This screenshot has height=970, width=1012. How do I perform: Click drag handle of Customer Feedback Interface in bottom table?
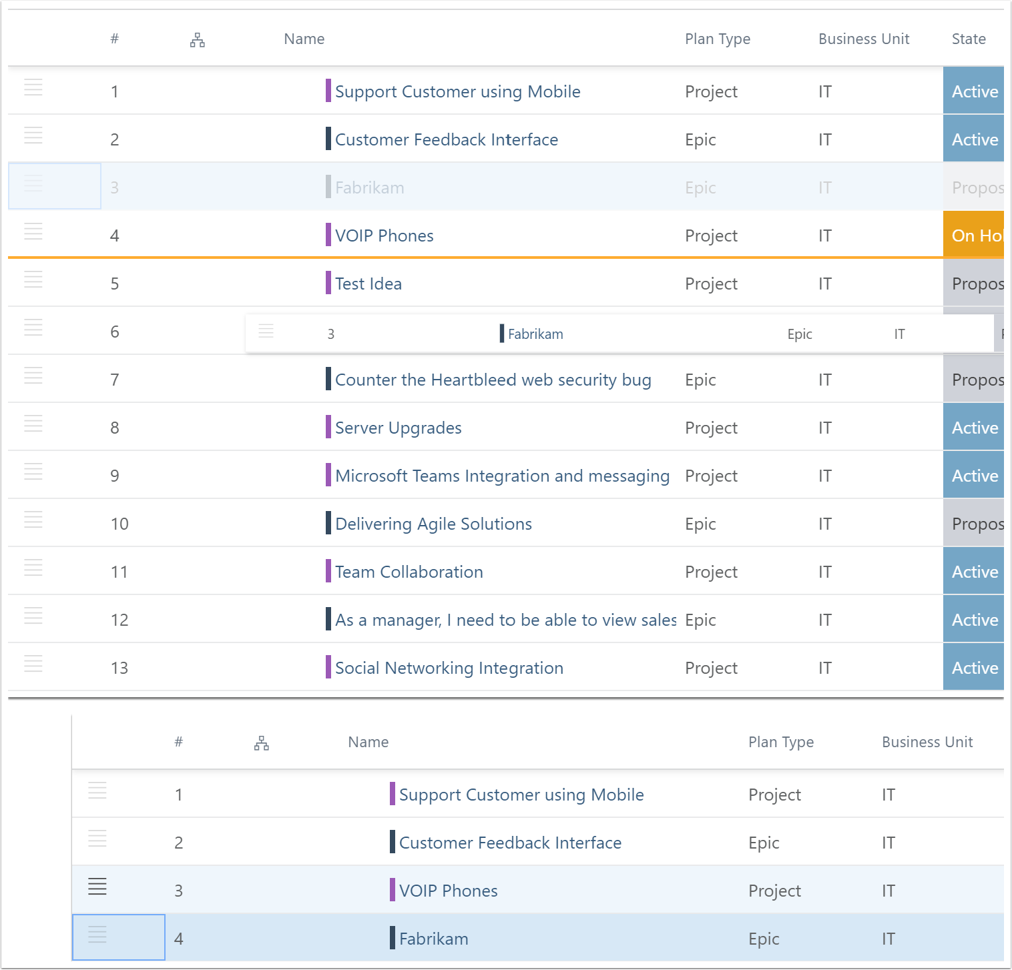coord(97,838)
